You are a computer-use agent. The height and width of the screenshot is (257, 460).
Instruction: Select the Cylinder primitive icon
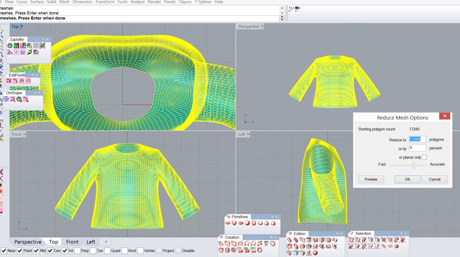[x=254, y=223]
